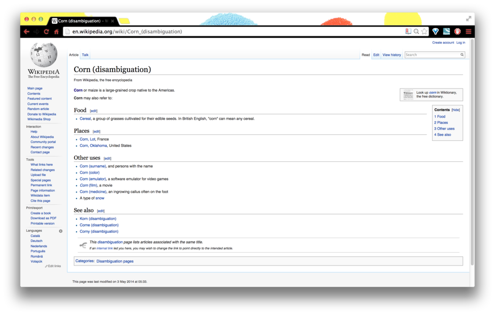Select the Article tab
The image size is (495, 315).
pyautogui.click(x=74, y=55)
